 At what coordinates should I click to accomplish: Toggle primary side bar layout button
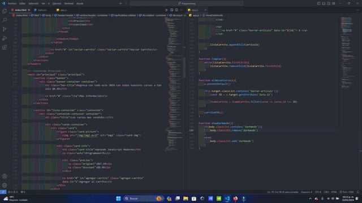[319, 3]
